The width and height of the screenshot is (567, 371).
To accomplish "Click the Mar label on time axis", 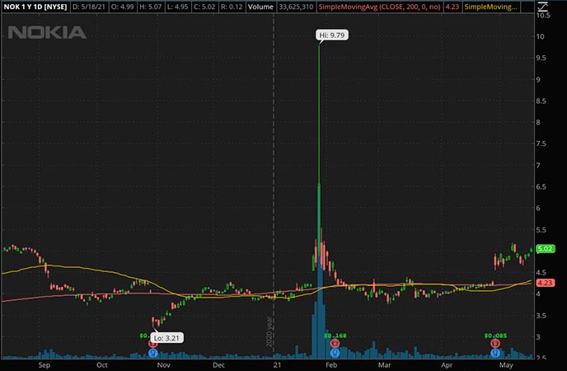I will 384,365.
